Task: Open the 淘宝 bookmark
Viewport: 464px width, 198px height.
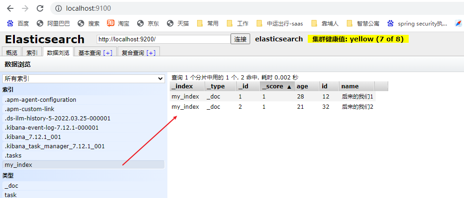Action: tap(118, 23)
